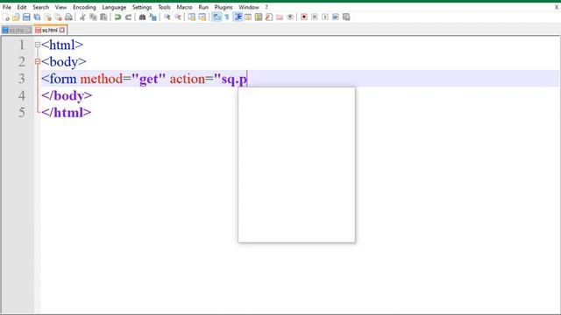Click the Paste toolbar icon

pyautogui.click(x=103, y=17)
